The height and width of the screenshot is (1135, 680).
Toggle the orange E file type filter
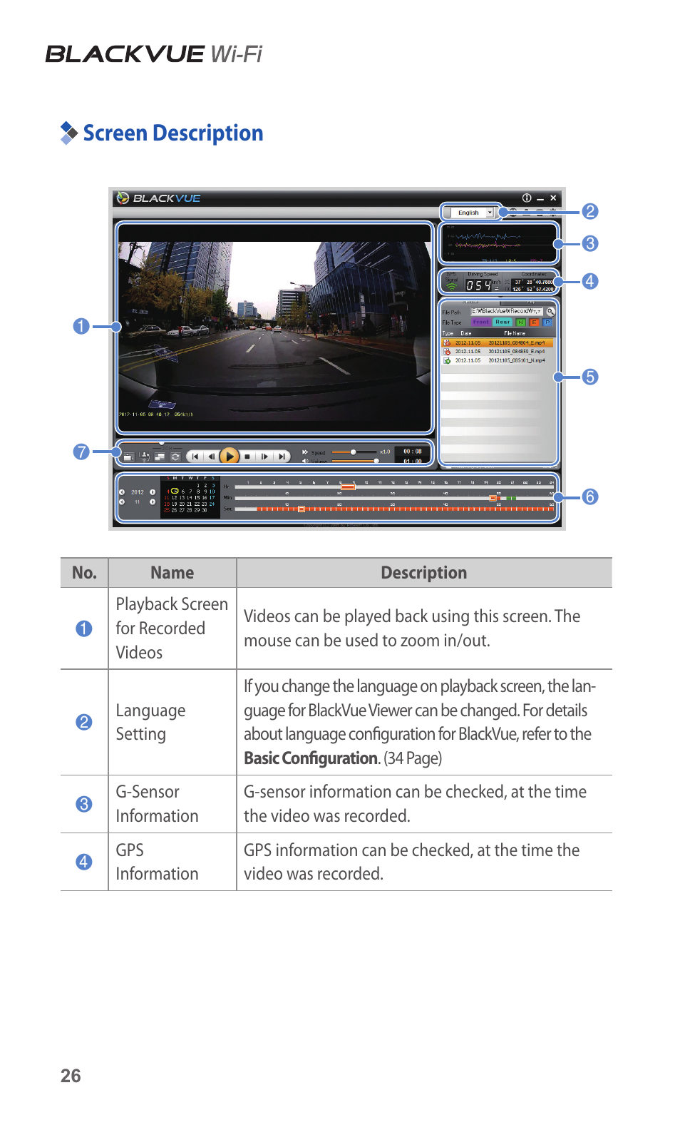point(533,322)
